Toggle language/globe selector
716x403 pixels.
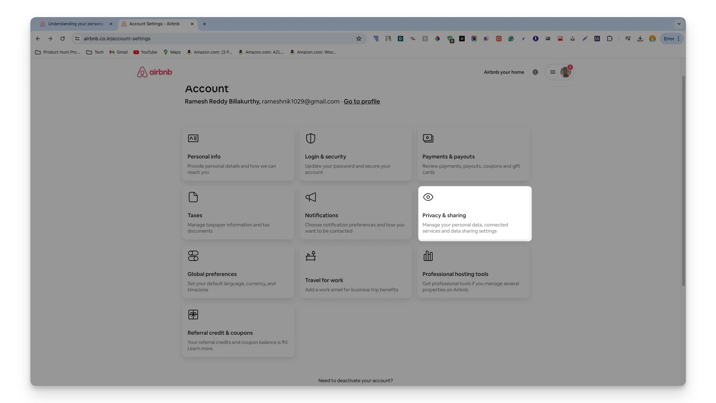[535, 72]
